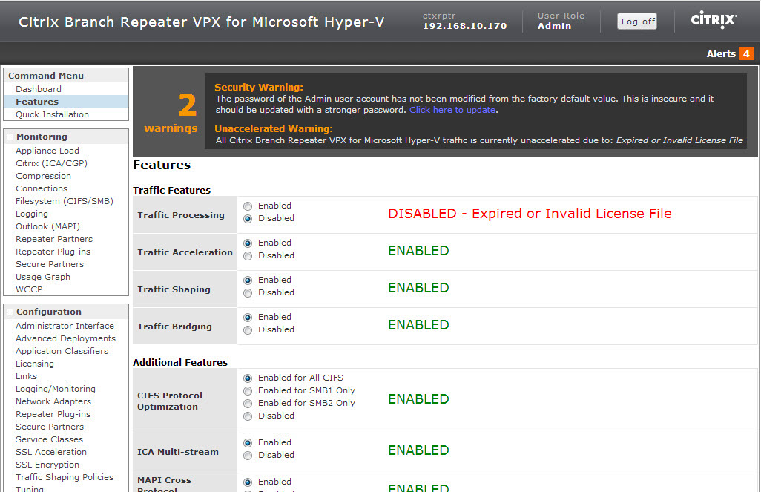Screen dimensions: 761x492
Task: Click the Citrix logo
Action: click(x=714, y=20)
